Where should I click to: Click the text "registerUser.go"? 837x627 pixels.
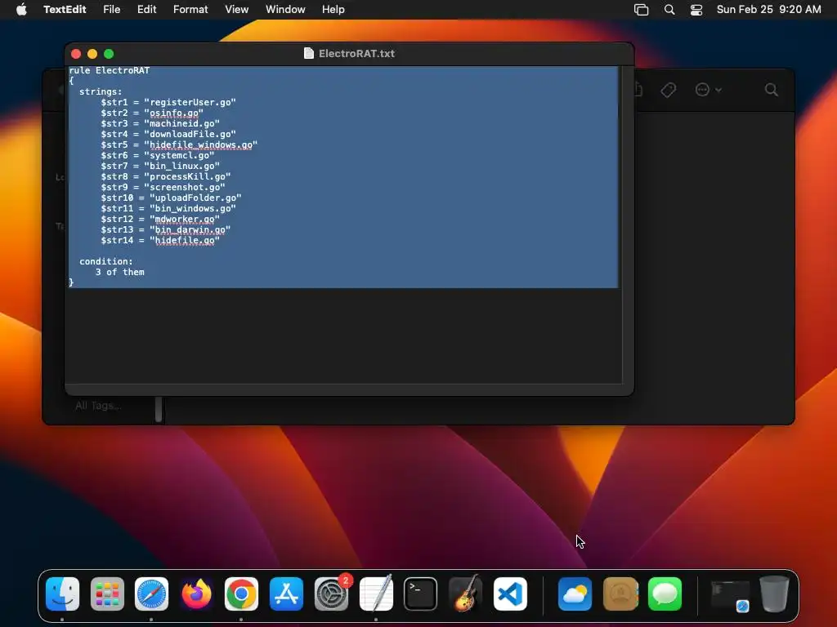190,102
